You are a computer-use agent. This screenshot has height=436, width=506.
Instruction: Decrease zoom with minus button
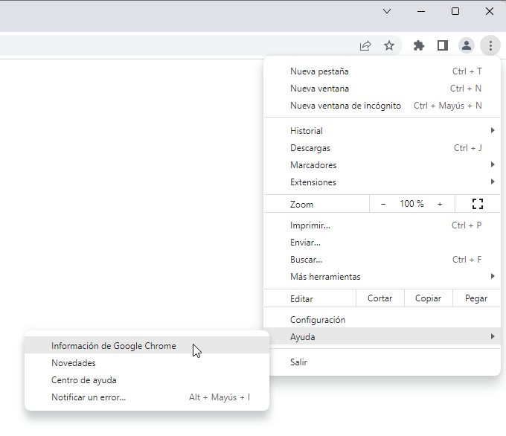pyautogui.click(x=383, y=204)
